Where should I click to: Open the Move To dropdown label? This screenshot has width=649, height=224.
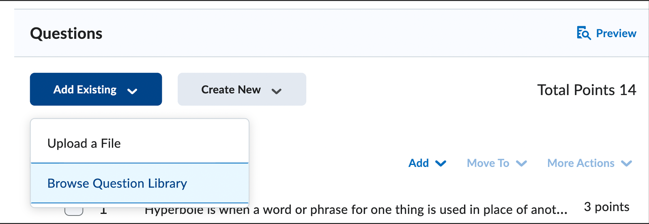[x=488, y=163]
